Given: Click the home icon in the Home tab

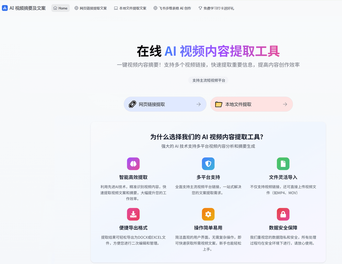Looking at the screenshot, I should click(x=55, y=8).
